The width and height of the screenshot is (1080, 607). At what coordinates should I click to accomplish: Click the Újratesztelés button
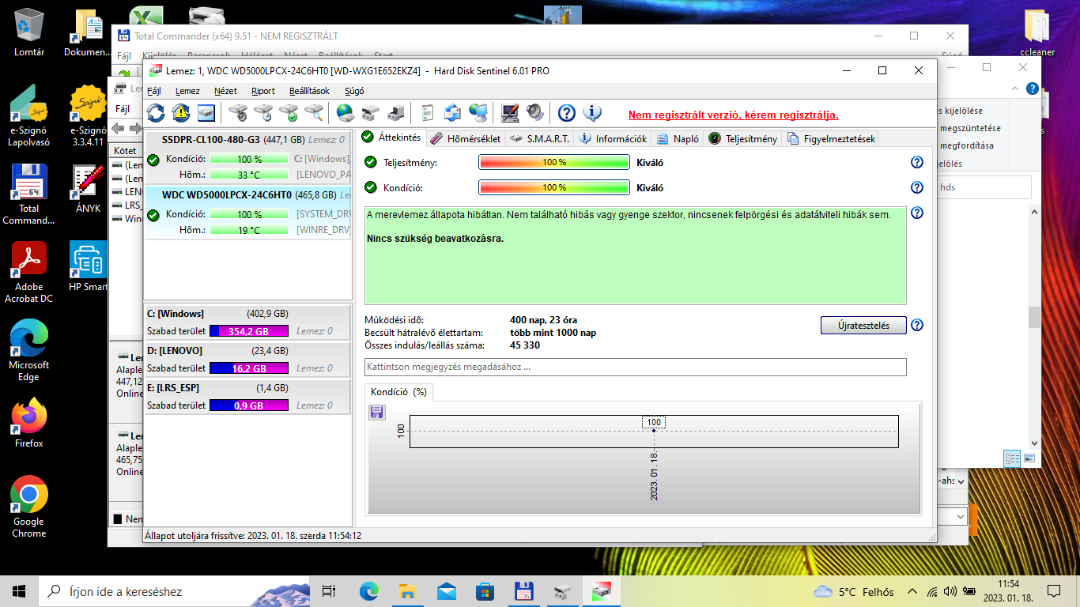pos(863,325)
